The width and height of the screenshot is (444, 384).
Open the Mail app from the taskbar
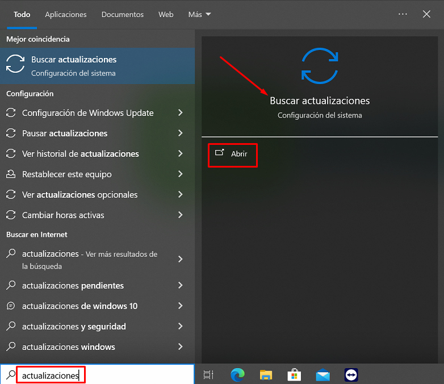tap(323, 375)
